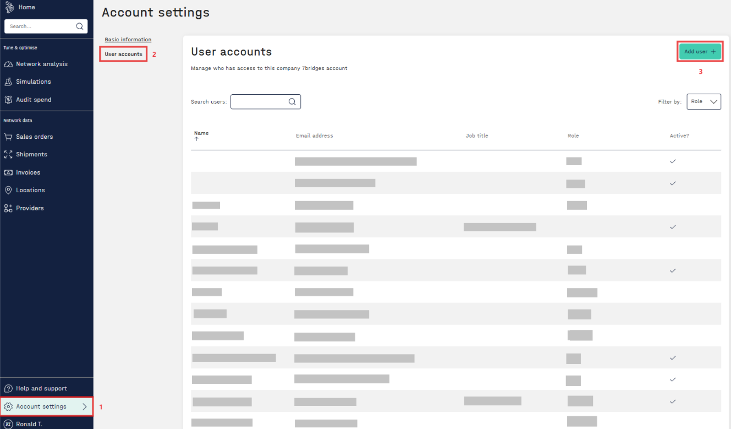Open Audit spend
731x429 pixels.
pos(34,100)
